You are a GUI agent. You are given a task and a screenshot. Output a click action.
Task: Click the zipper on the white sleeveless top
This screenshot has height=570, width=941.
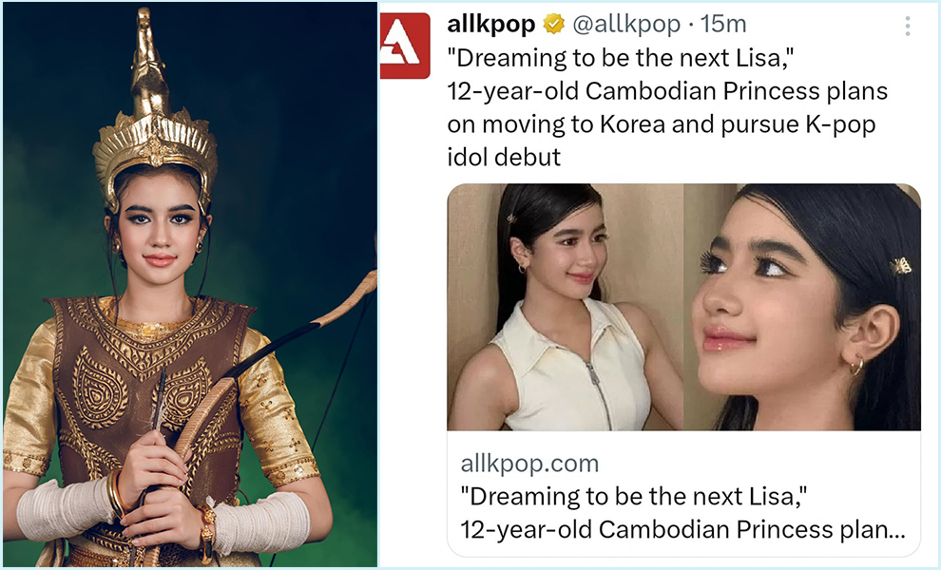click(x=600, y=384)
